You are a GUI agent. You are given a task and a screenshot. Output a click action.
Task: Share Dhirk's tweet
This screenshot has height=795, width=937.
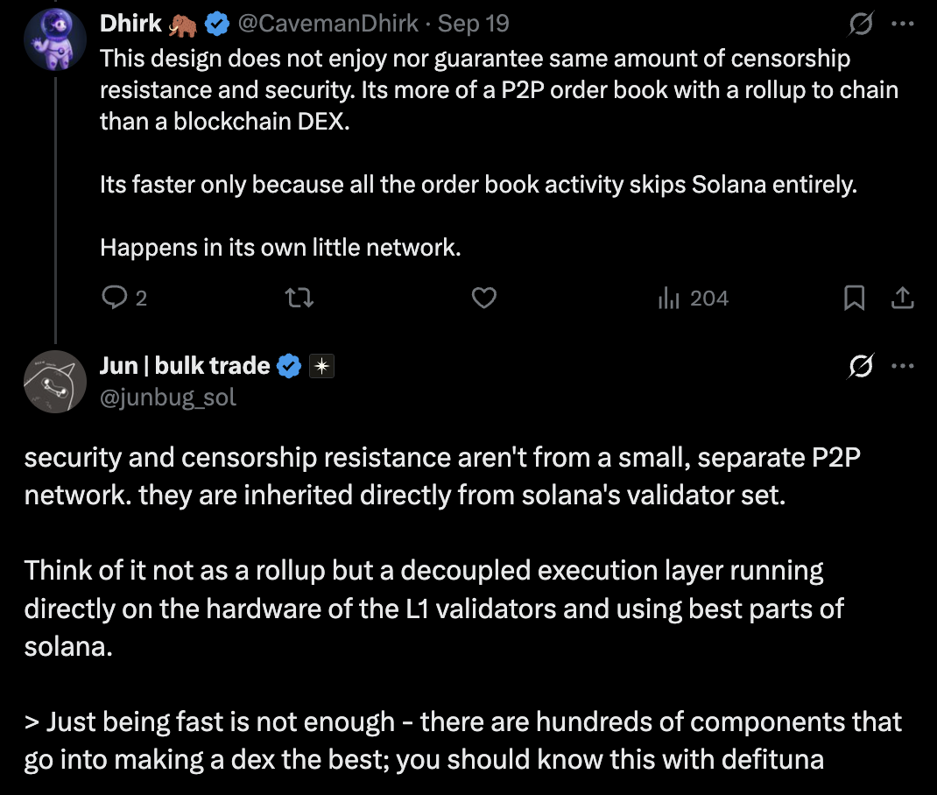point(902,299)
